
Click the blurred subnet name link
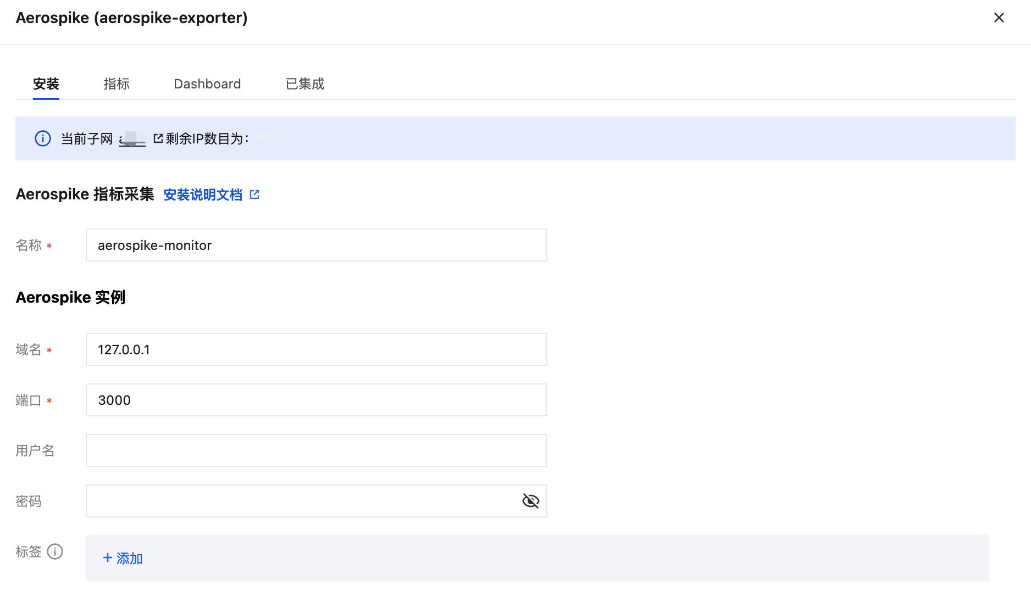132,138
